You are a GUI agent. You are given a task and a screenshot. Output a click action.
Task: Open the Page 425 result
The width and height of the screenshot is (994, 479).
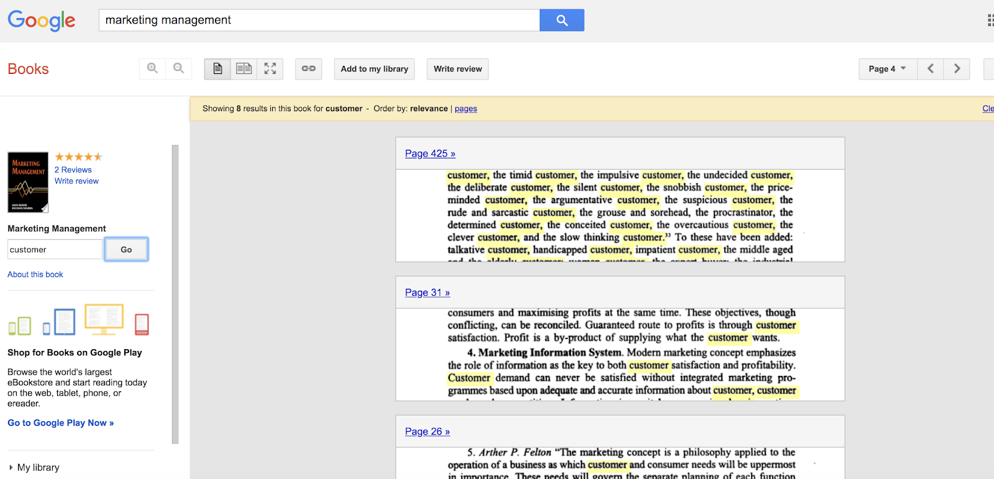[x=430, y=153]
